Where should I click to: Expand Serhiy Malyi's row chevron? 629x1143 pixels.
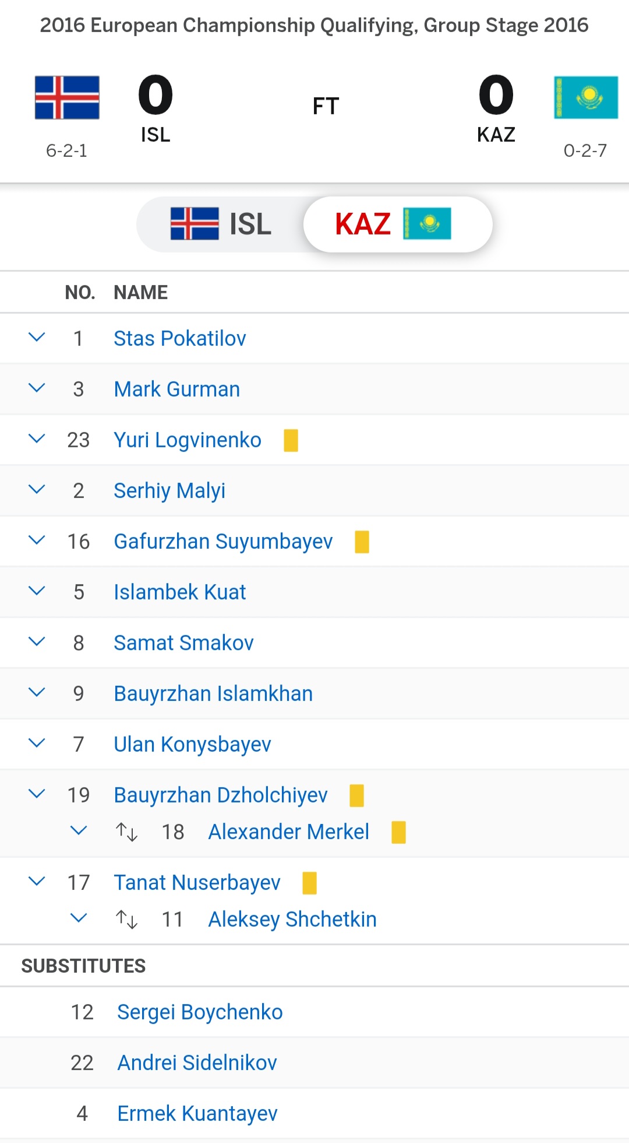point(37,490)
